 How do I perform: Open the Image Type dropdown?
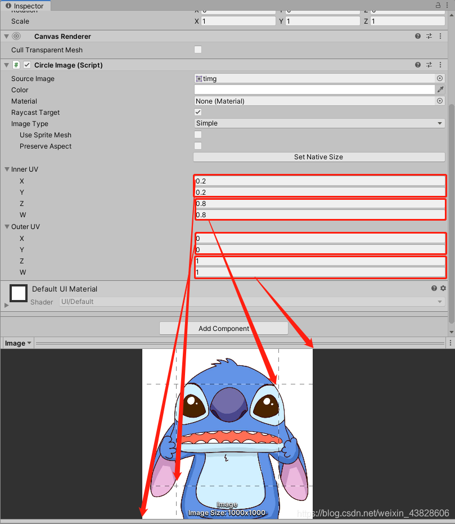319,123
